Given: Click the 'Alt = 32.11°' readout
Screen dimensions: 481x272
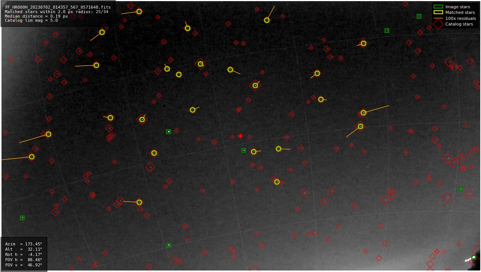Looking at the screenshot, I should tap(24, 249).
